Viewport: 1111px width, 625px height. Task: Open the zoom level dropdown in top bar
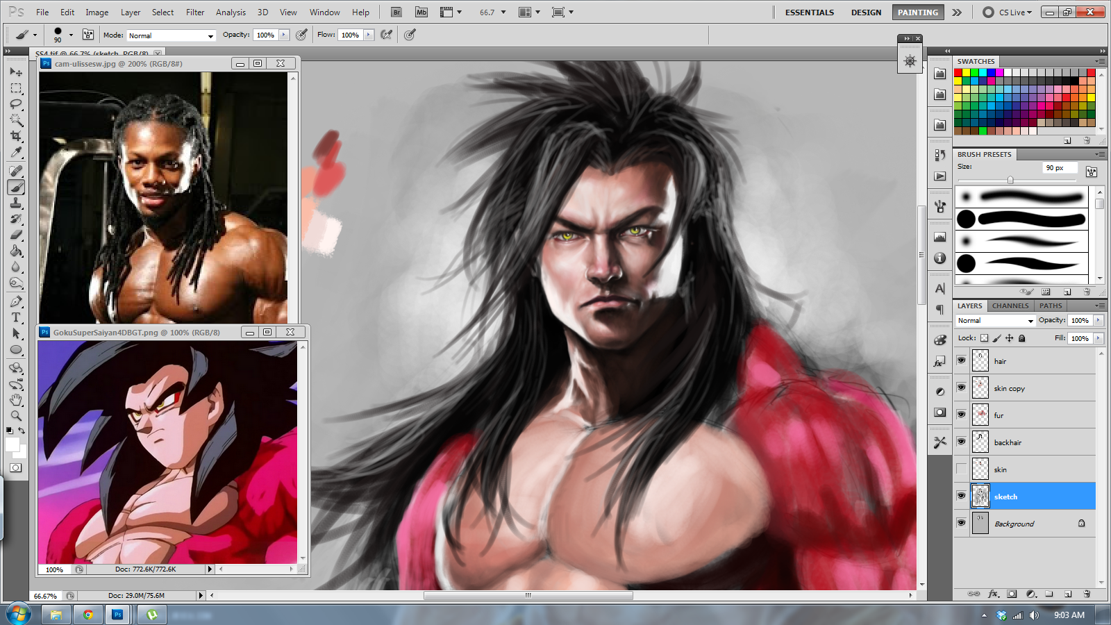tap(503, 12)
